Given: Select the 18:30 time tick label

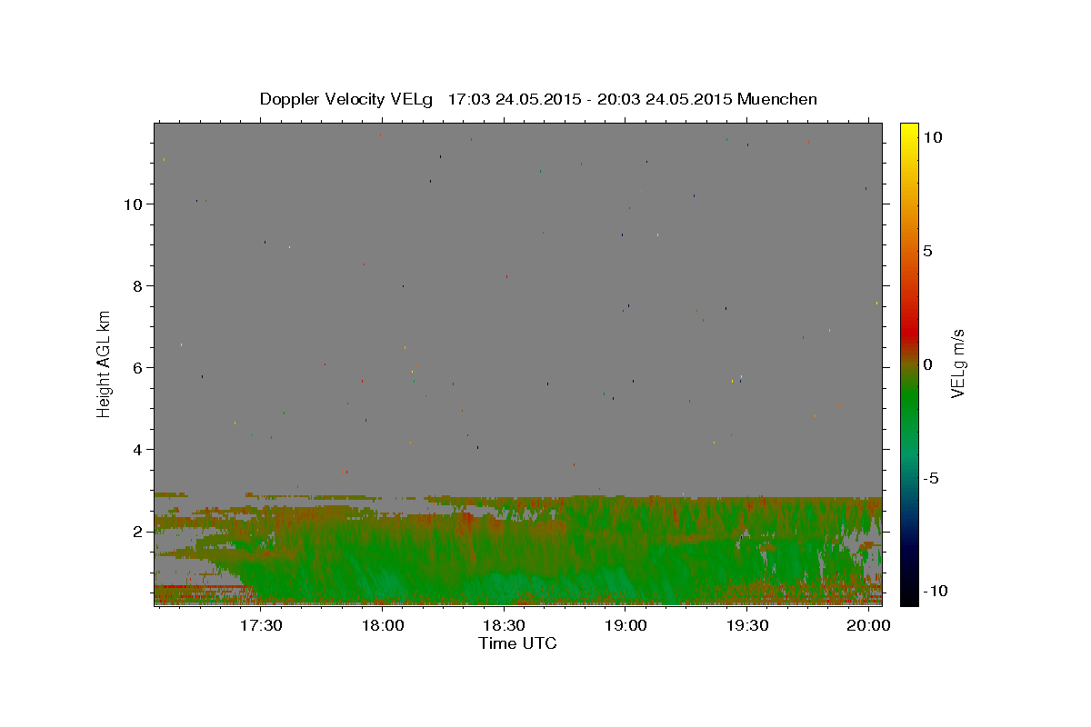Looking at the screenshot, I should coord(504,626).
